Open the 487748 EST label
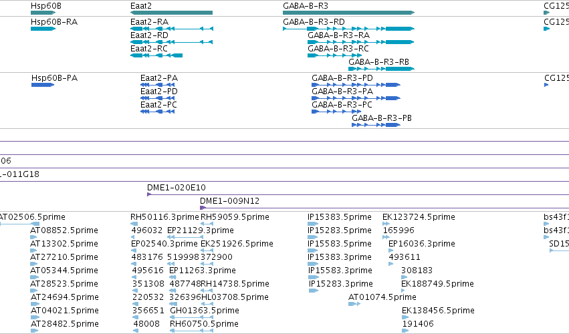The image size is (569, 334). (185, 284)
